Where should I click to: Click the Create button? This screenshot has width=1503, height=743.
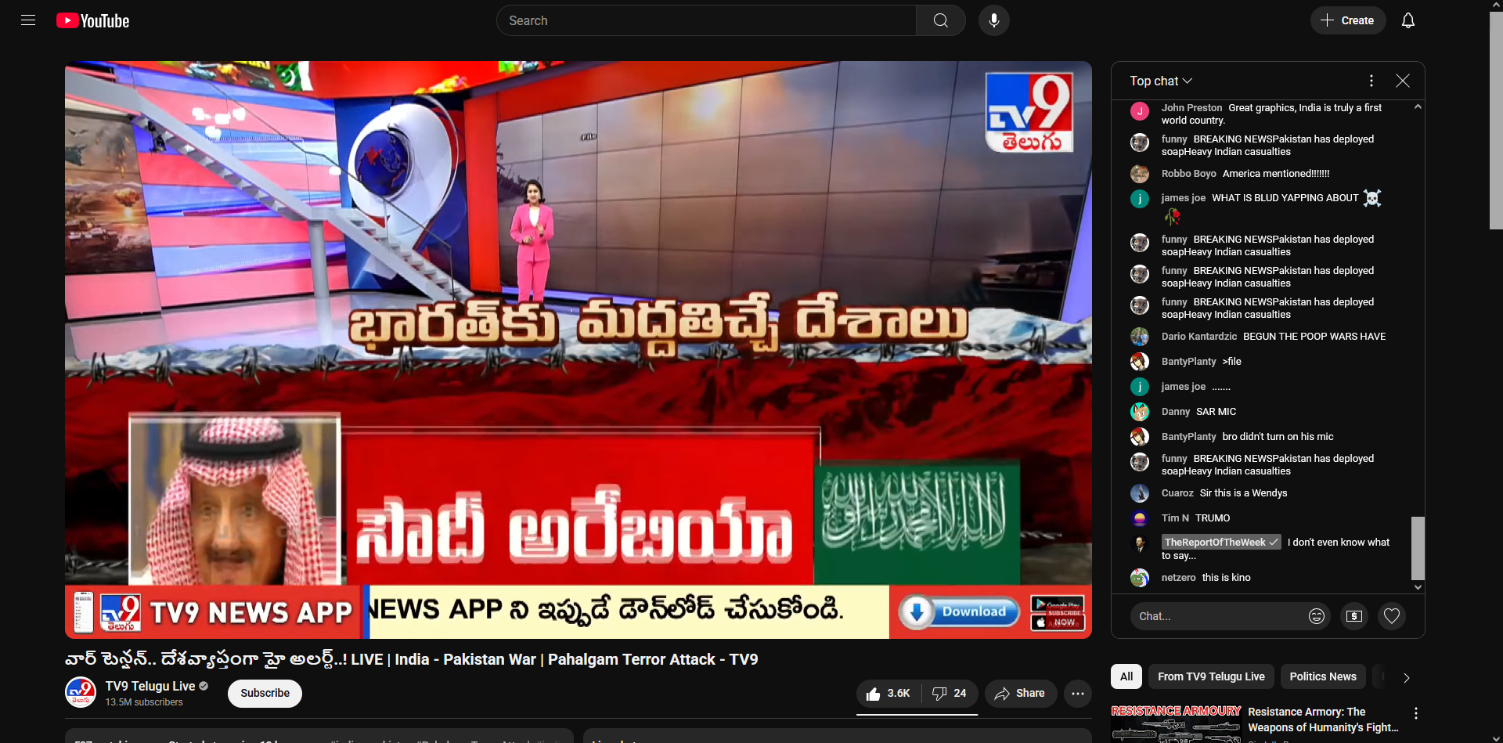[1348, 20]
